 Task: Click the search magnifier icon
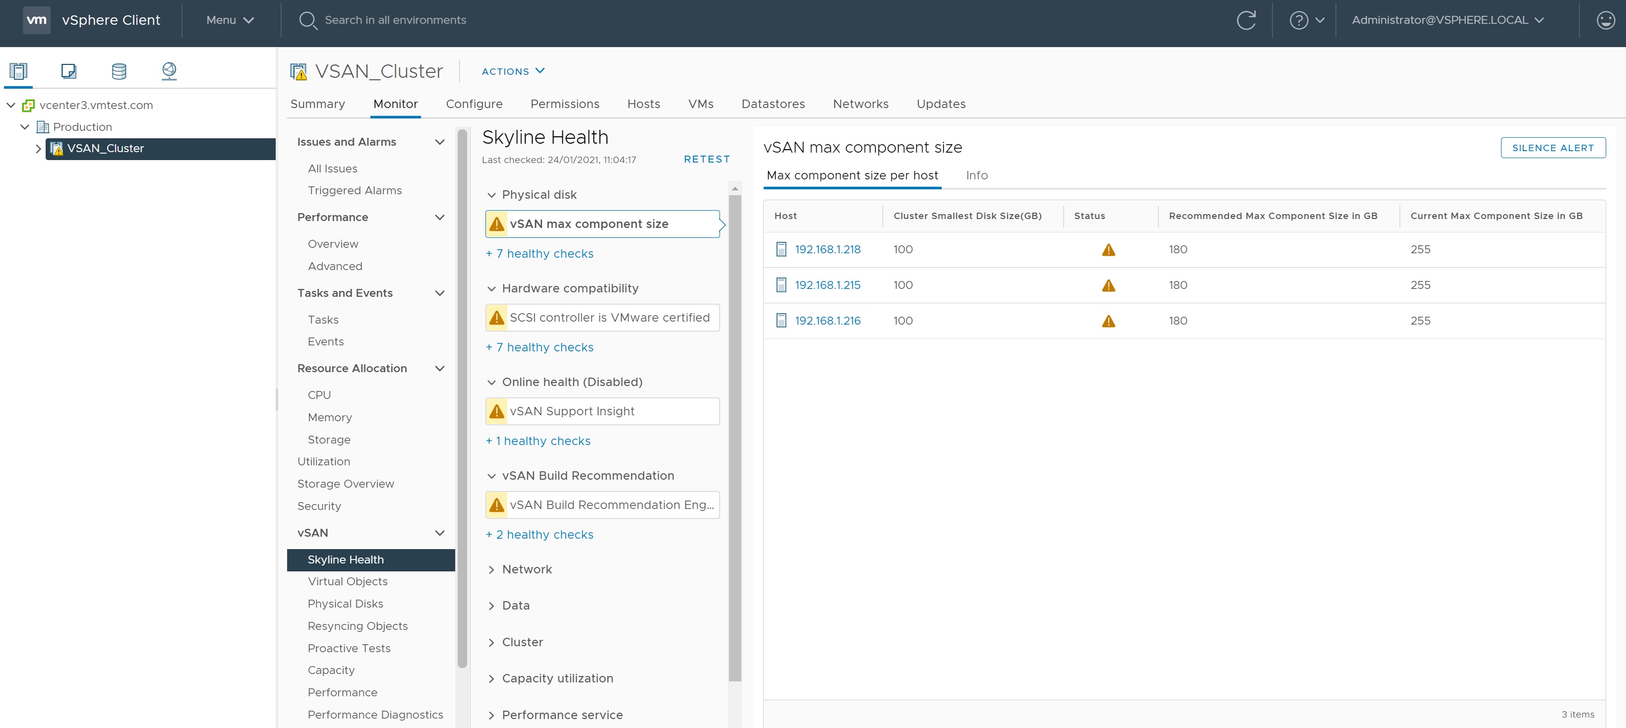308,20
